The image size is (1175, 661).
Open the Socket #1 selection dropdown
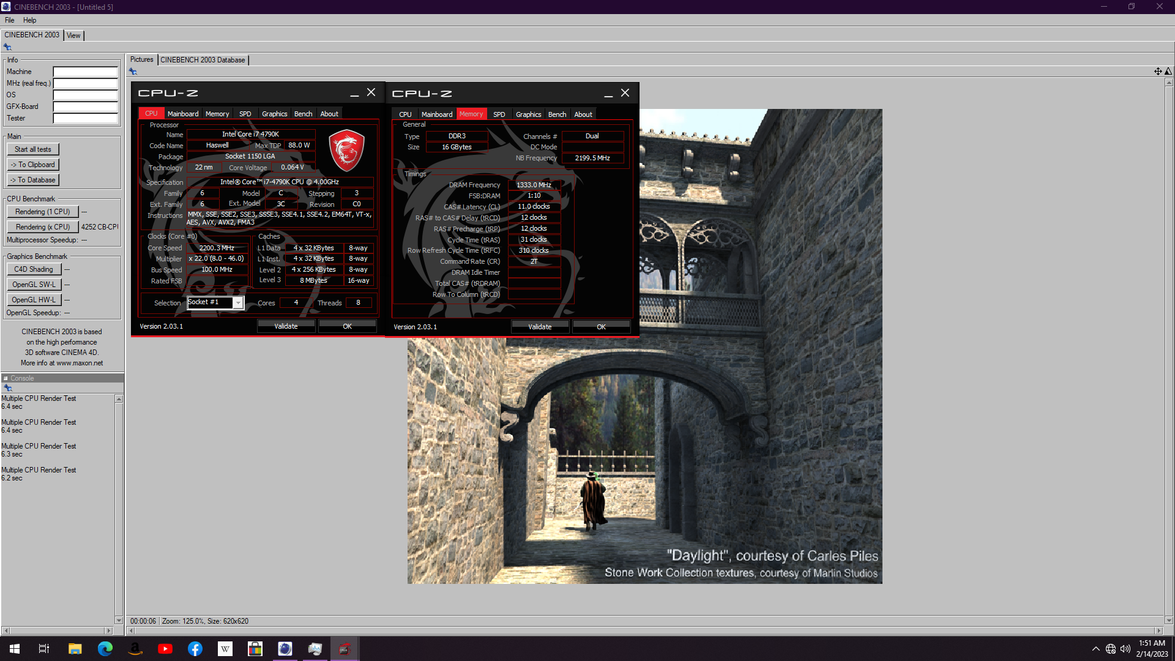coord(238,303)
